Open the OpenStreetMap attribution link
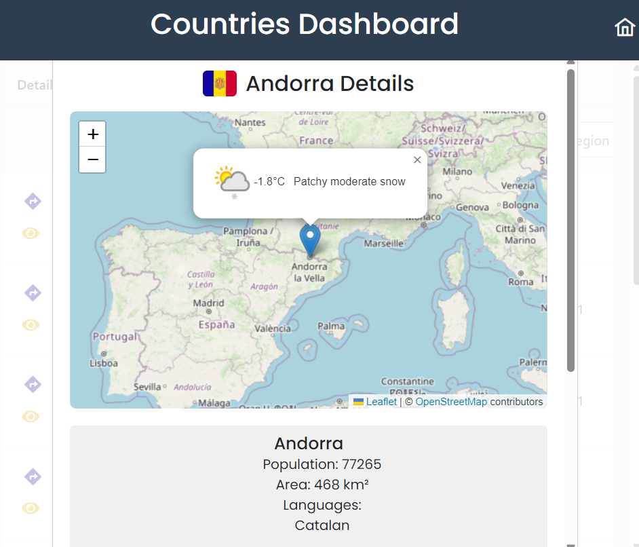The width and height of the screenshot is (639, 547). click(451, 402)
